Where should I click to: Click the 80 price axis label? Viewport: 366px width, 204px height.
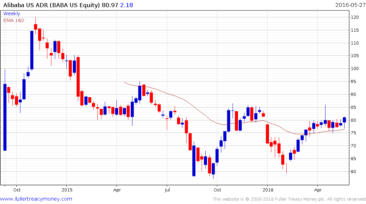(353, 120)
